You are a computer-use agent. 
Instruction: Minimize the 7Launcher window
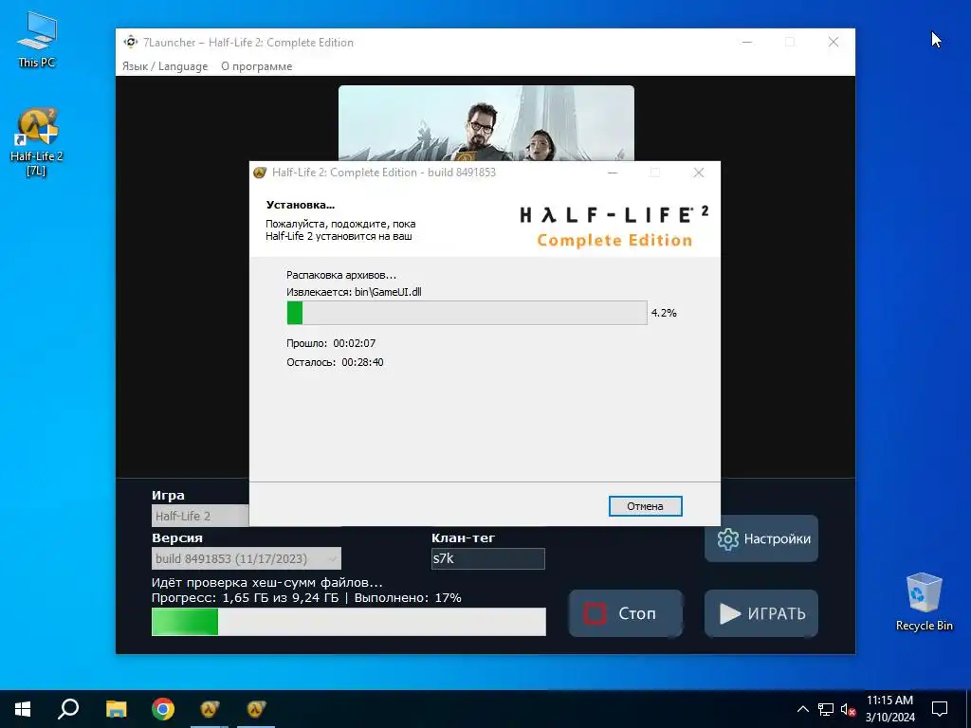click(747, 42)
